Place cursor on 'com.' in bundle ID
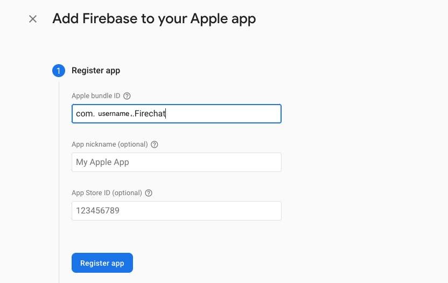The height and width of the screenshot is (283, 448). click(x=85, y=114)
